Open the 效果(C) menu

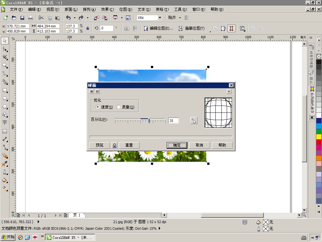pos(108,9)
